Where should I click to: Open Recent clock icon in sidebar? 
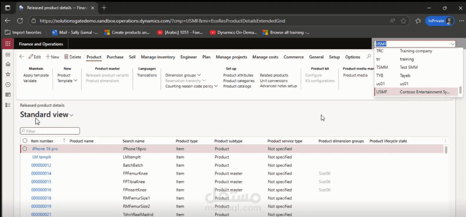pyautogui.click(x=8, y=84)
